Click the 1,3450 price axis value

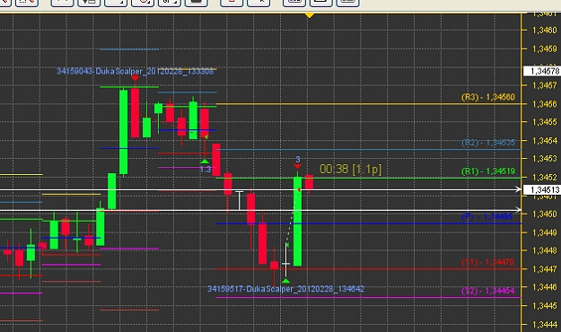point(545,214)
